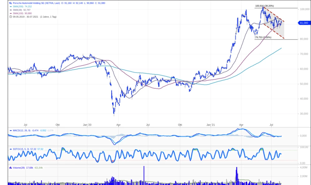Viewport: 311px width, 185px height.
Task: Click the candlestick icon beside Porsche Automobil Holding
Action: pyautogui.click(x=10, y=3)
